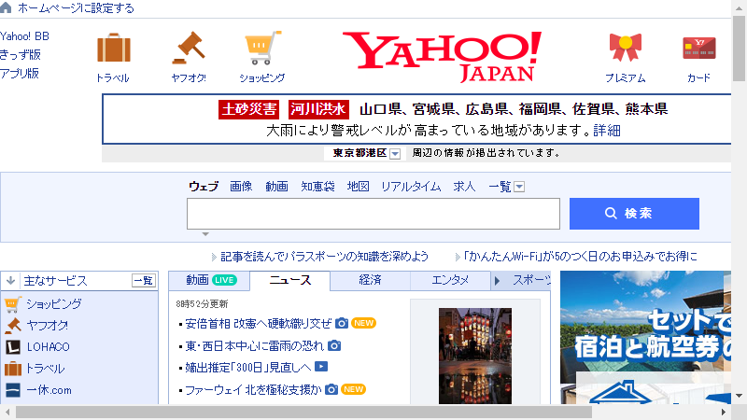Open the Premium ribbon icon
This screenshot has height=420, width=747.
[625, 48]
